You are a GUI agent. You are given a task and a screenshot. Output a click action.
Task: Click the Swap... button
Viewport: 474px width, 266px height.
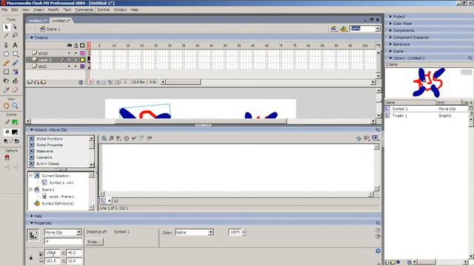(x=94, y=242)
